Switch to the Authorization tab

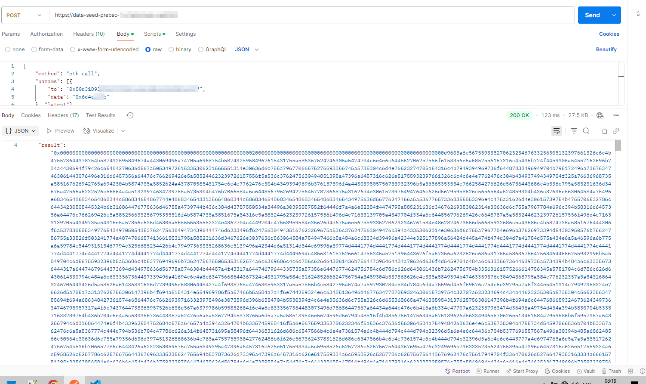click(46, 34)
